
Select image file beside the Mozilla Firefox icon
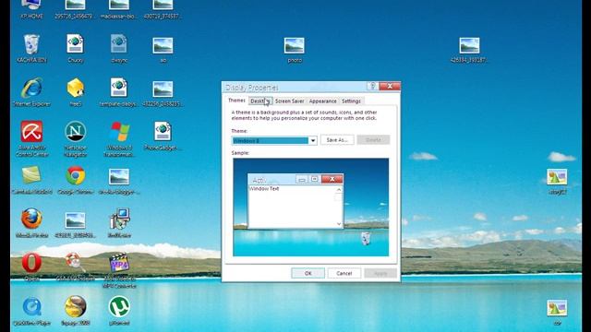[76, 224]
